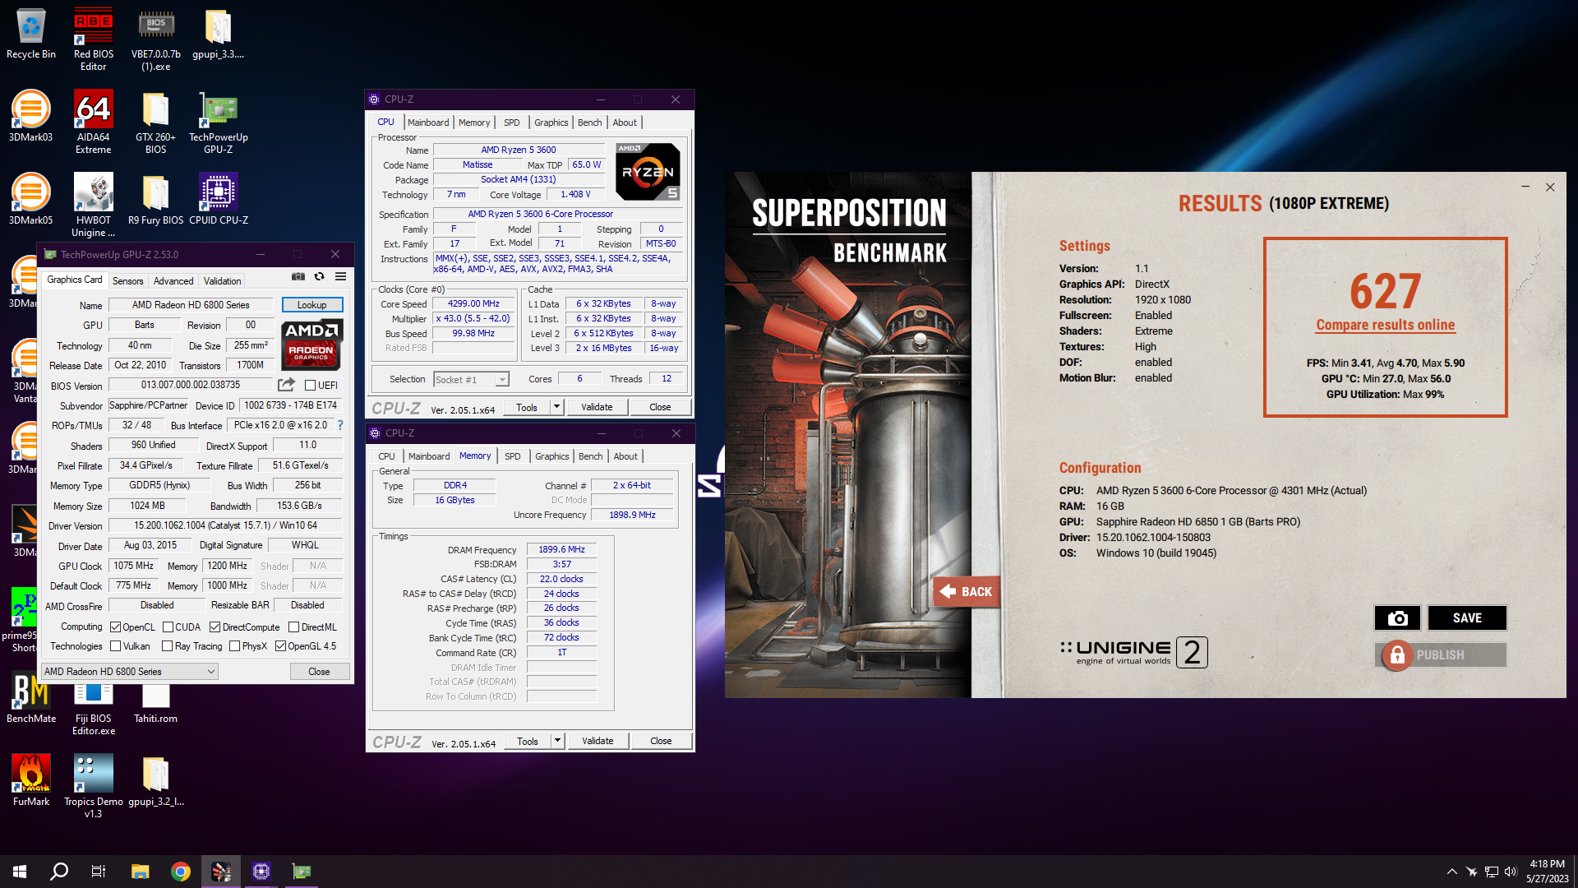Click BIOS export share icon in GPU-Z

coord(286,385)
